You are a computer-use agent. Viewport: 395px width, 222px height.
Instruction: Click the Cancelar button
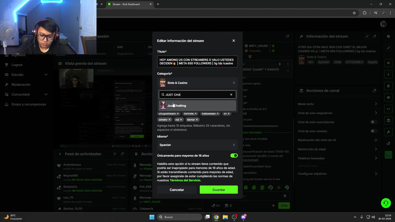point(177,190)
